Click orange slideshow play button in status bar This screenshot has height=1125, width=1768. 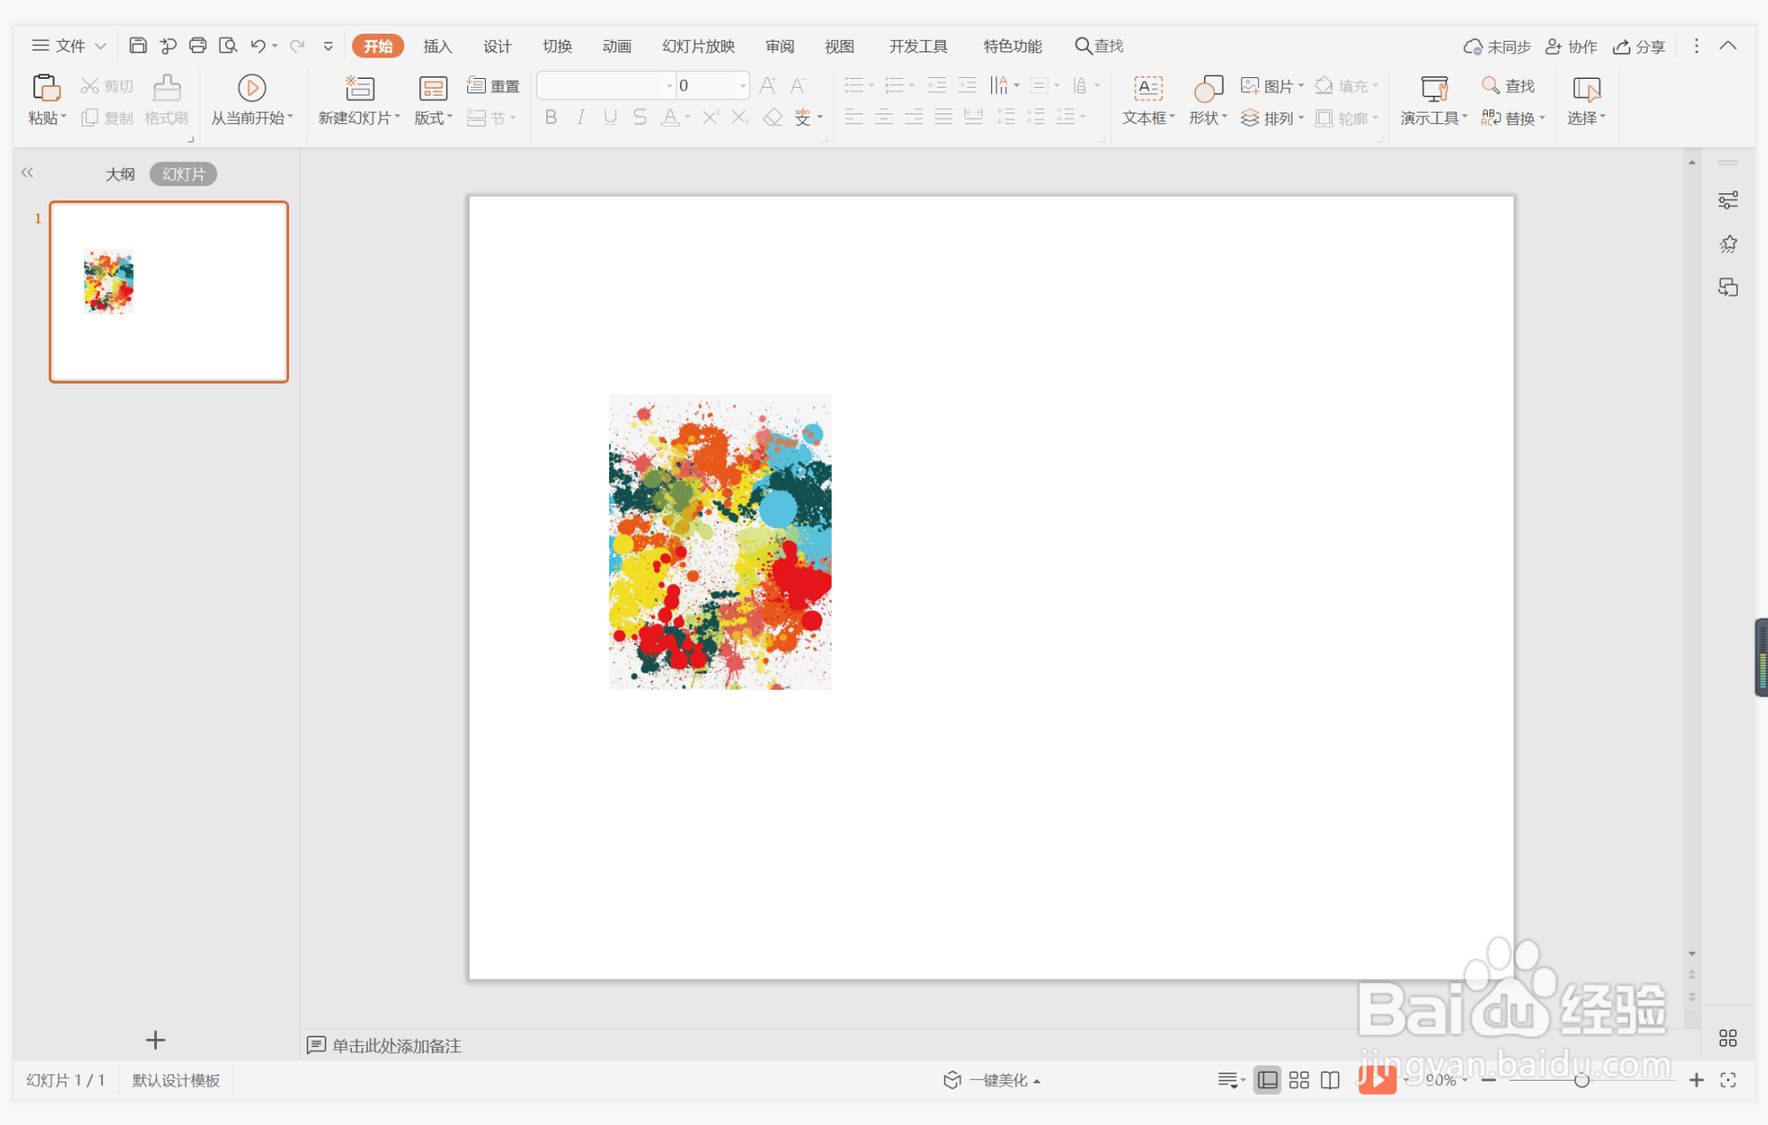[x=1377, y=1079]
